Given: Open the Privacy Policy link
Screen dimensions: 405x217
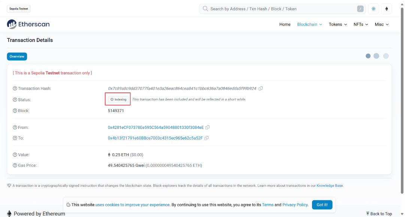Looking at the screenshot, I should coord(295,205).
